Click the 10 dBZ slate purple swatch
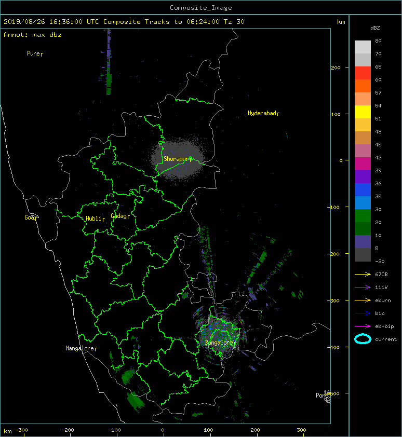Image resolution: width=402 pixels, height=437 pixels. tap(363, 241)
